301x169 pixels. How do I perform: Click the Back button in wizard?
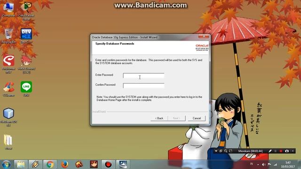point(159,118)
